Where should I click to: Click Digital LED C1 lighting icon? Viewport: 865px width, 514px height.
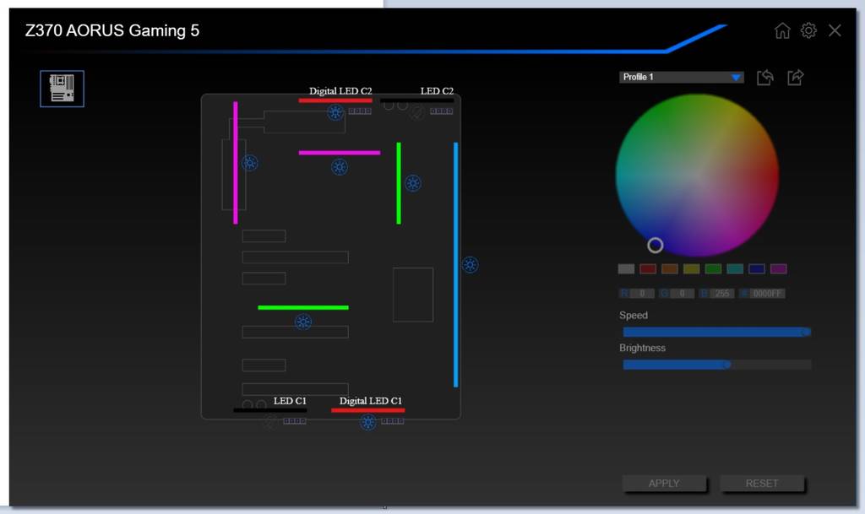pyautogui.click(x=368, y=423)
